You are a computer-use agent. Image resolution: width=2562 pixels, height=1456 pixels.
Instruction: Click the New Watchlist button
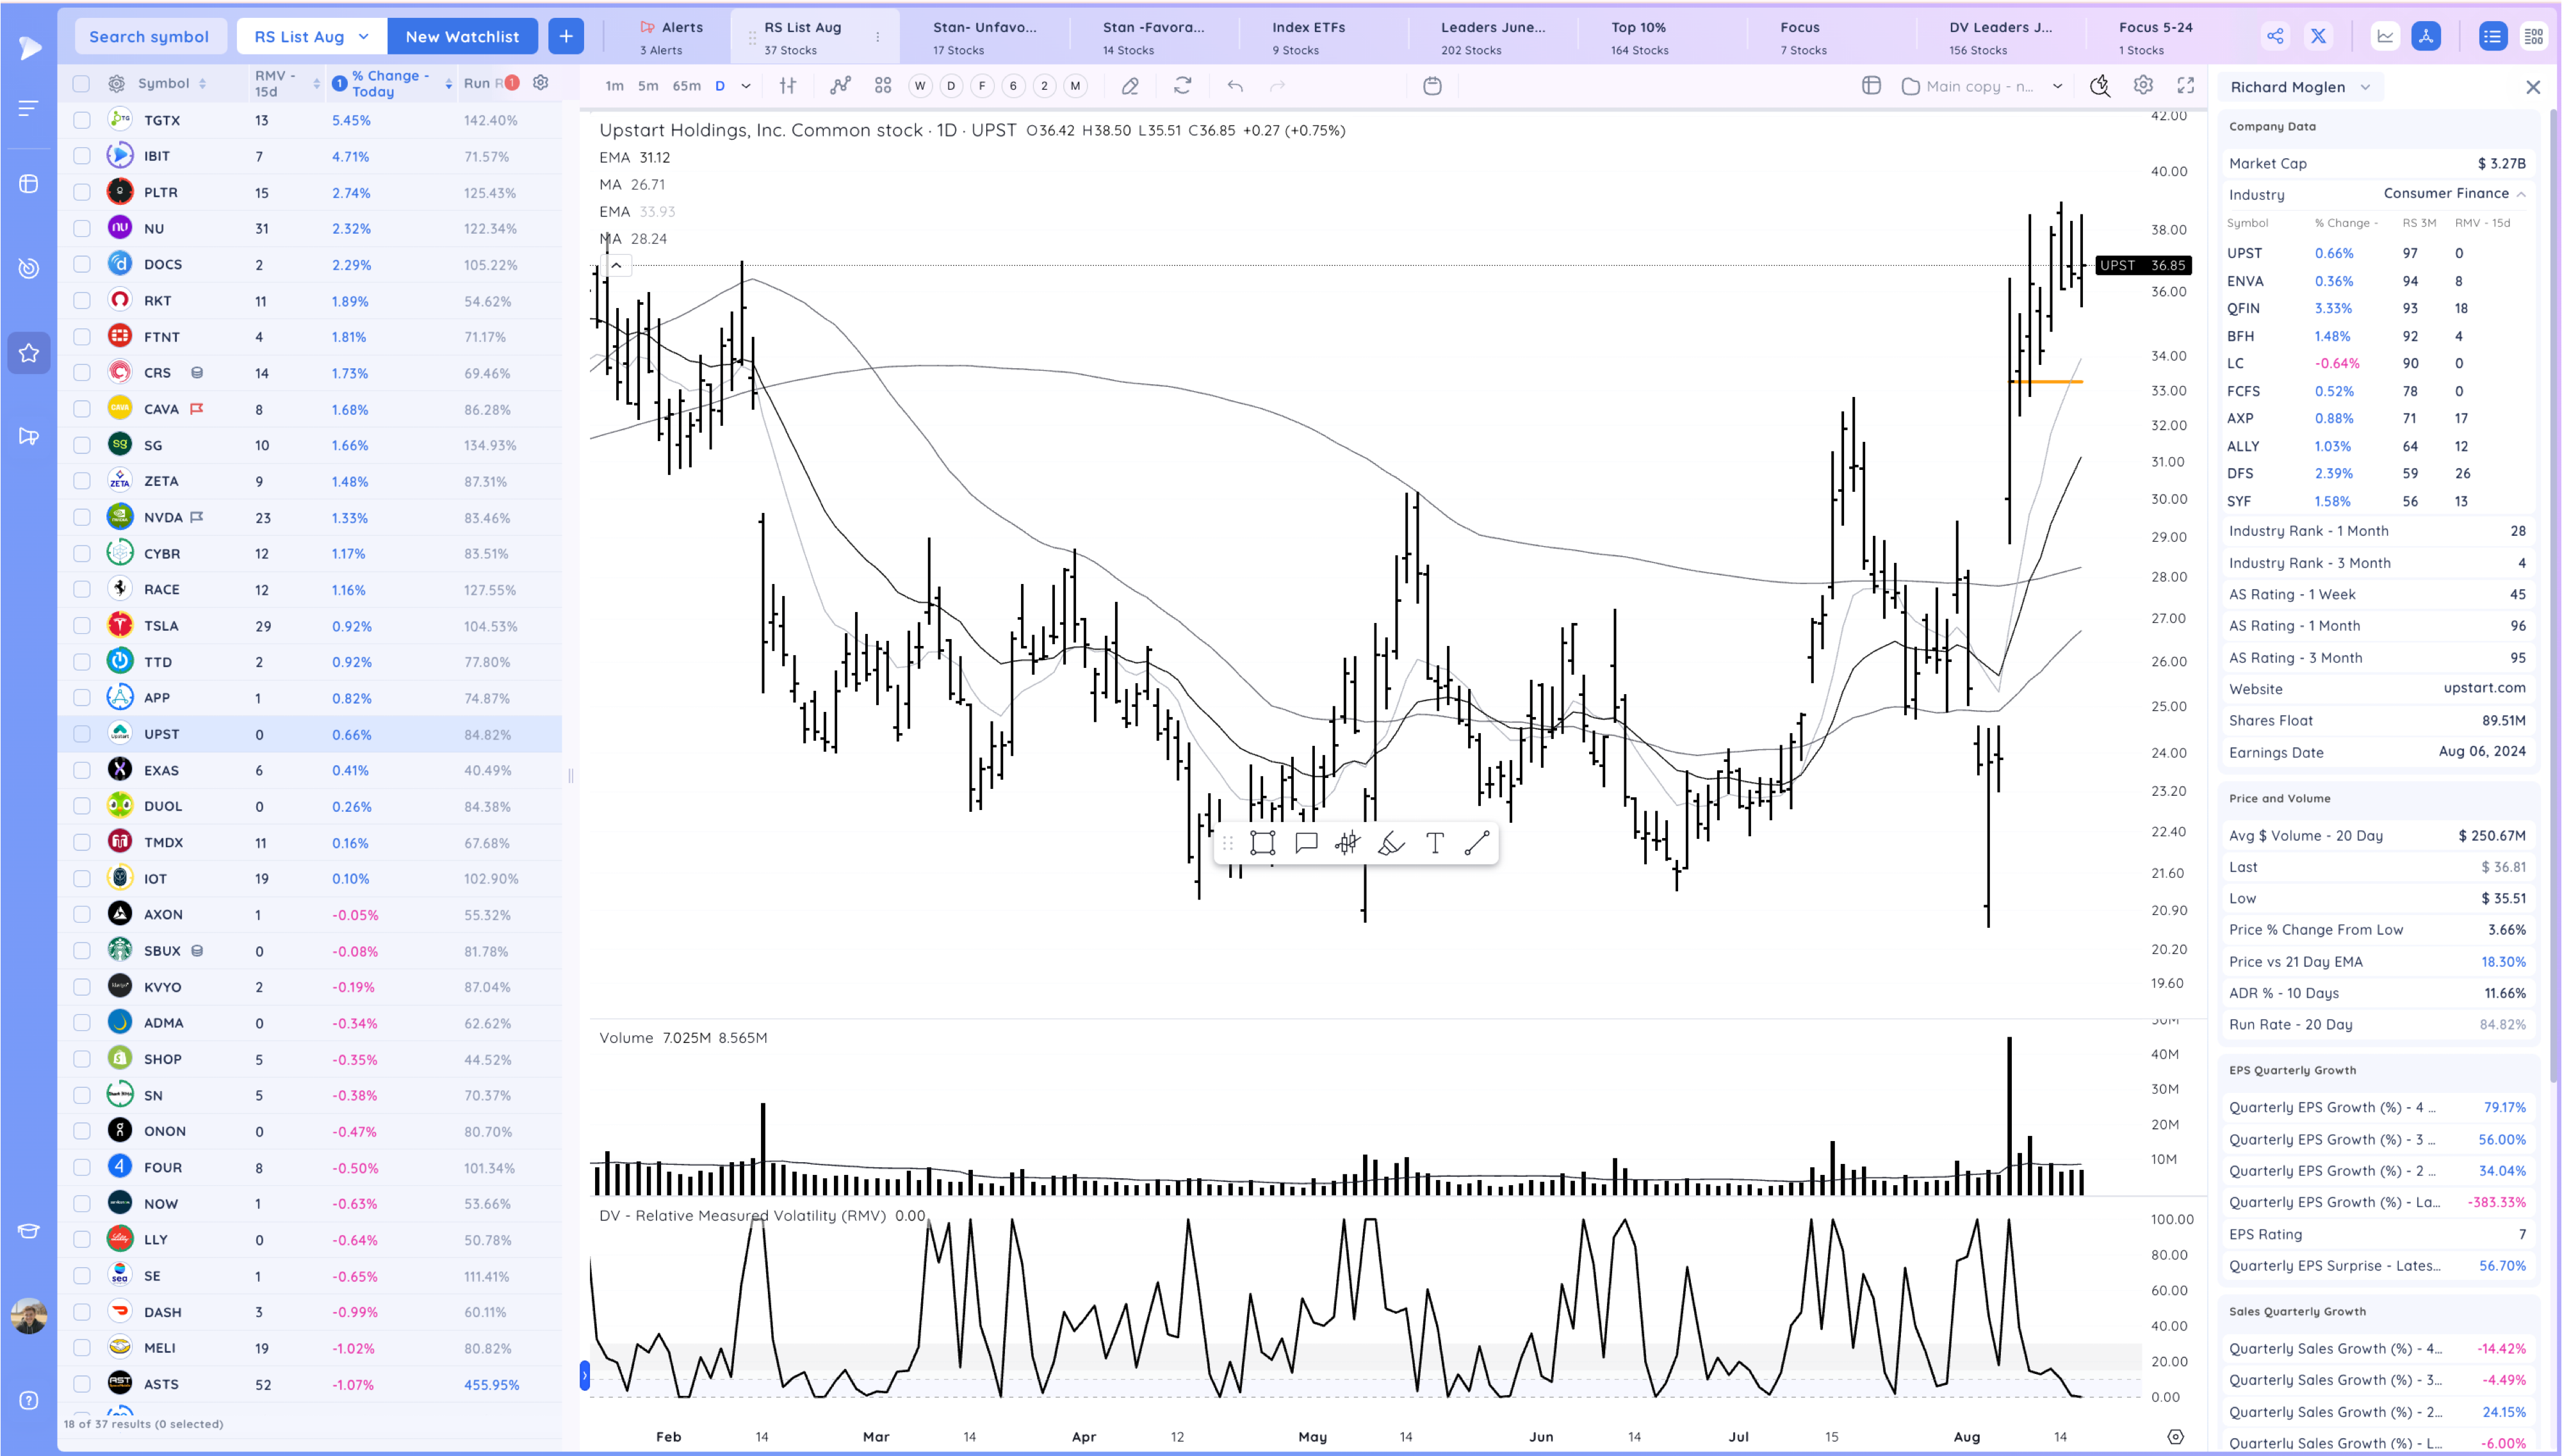pyautogui.click(x=462, y=37)
